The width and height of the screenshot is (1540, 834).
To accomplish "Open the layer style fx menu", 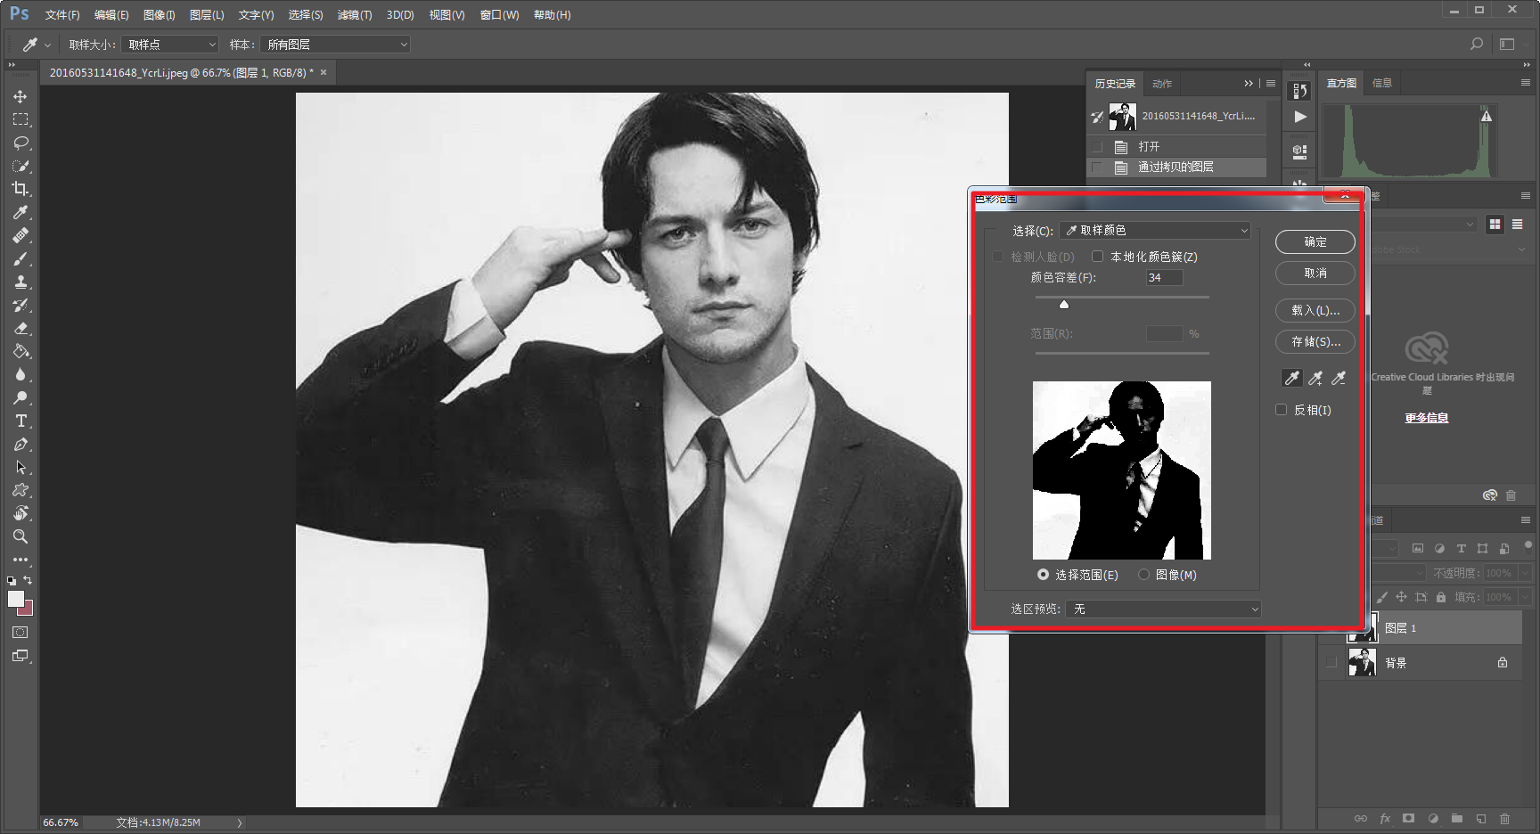I will 1385,818.
